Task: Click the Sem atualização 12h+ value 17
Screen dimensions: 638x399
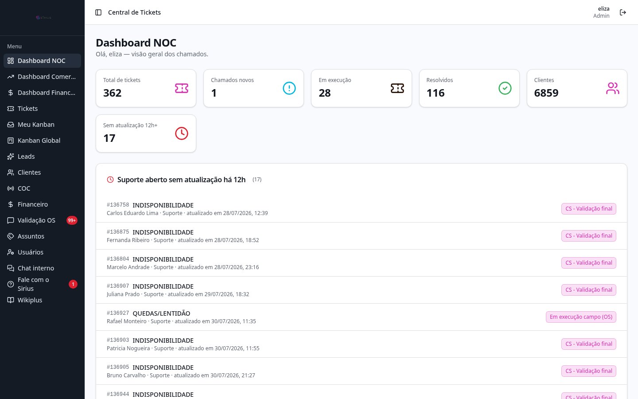Action: click(109, 138)
